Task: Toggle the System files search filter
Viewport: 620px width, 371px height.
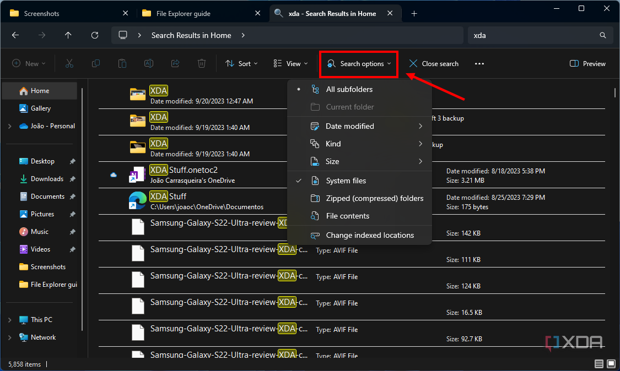Action: tap(346, 180)
